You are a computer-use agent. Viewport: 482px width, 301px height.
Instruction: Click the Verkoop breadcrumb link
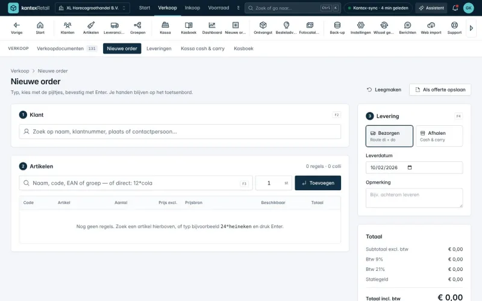click(20, 71)
